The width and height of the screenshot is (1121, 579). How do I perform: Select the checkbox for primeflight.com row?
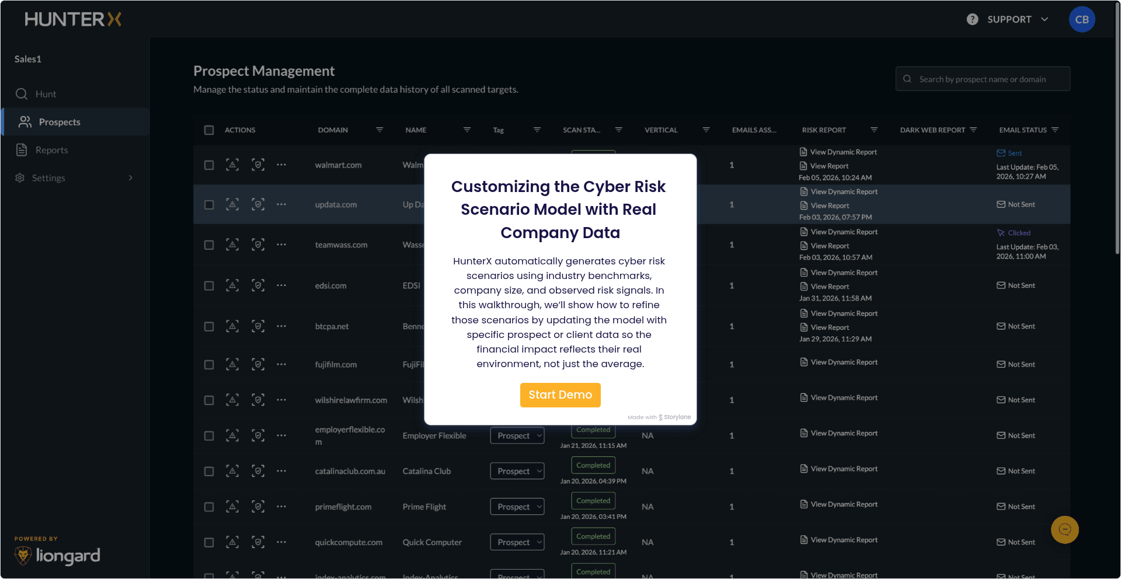209,507
